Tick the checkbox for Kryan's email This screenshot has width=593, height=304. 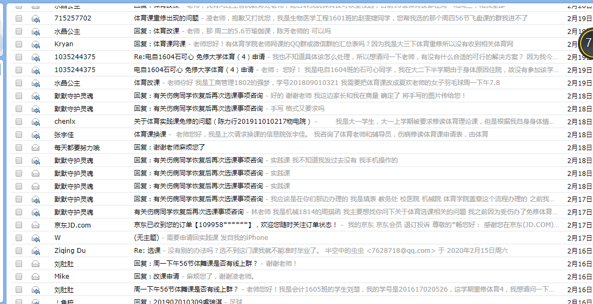pos(19,44)
